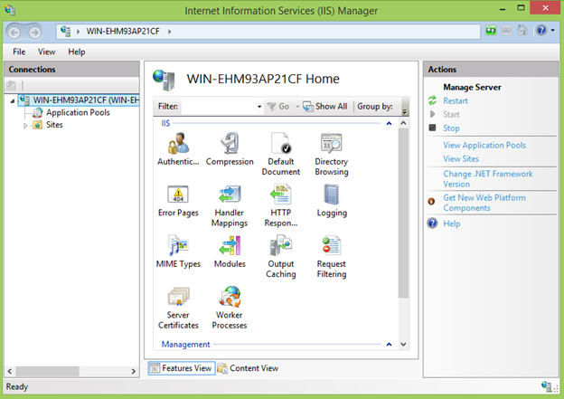This screenshot has width=564, height=399.
Task: Select the Default Document feature
Action: tap(281, 154)
